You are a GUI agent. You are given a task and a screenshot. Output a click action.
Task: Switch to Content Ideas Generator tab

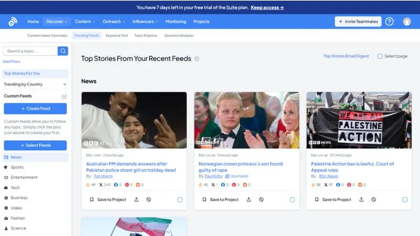(x=47, y=35)
